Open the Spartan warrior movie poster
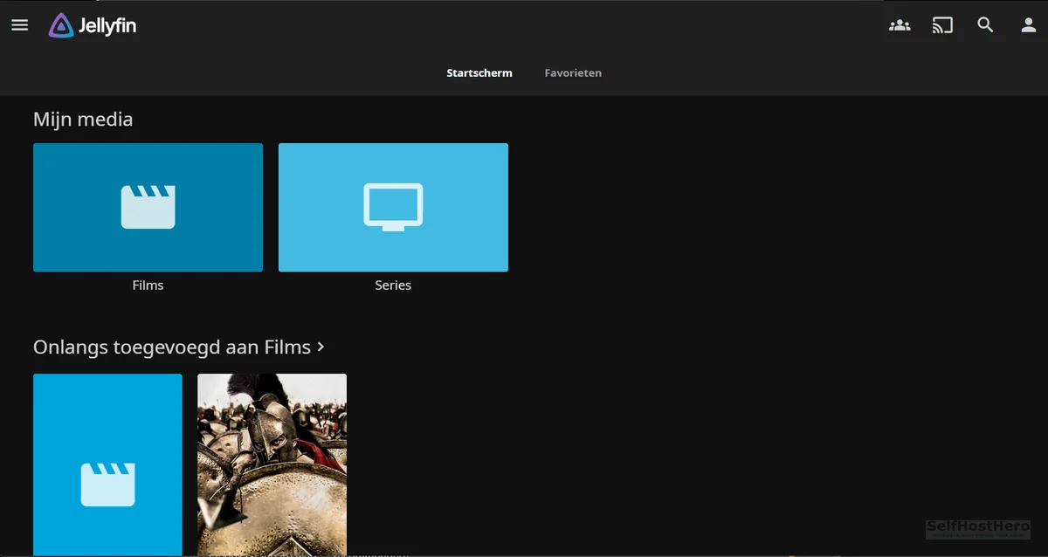Viewport: 1048px width, 557px height. click(272, 463)
